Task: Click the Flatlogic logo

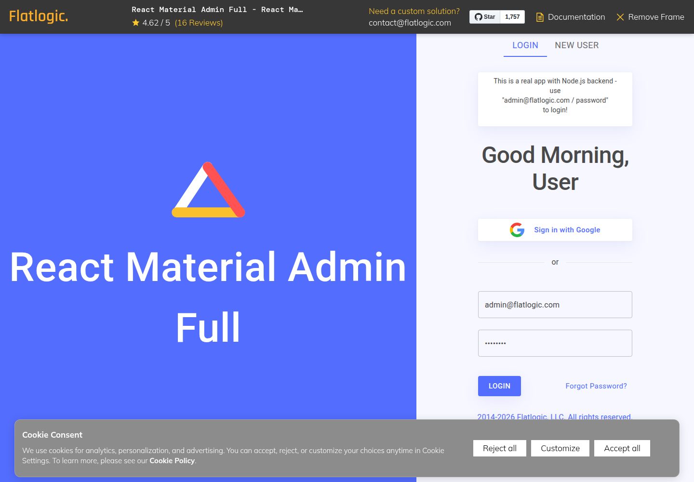Action: point(39,16)
